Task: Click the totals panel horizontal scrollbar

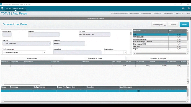Action: click(x=161, y=53)
